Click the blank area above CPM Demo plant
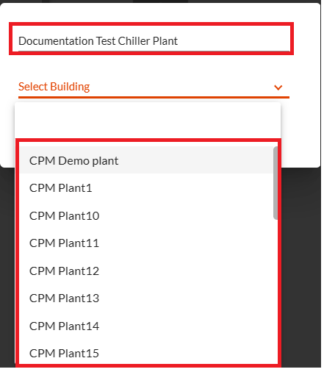This screenshot has height=372, width=324. point(148,120)
